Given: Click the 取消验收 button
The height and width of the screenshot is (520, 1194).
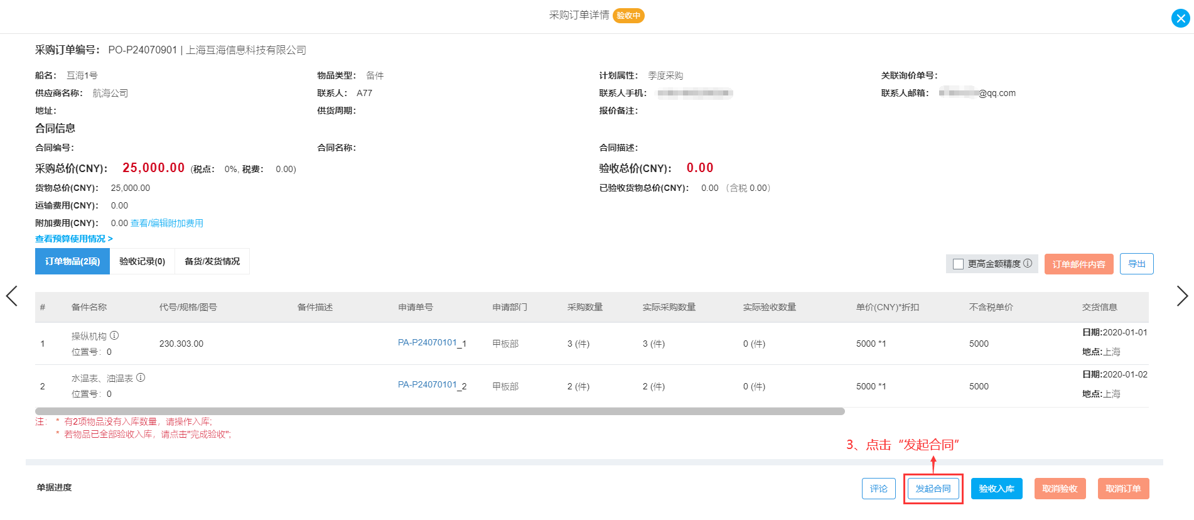Looking at the screenshot, I should 1060,489.
